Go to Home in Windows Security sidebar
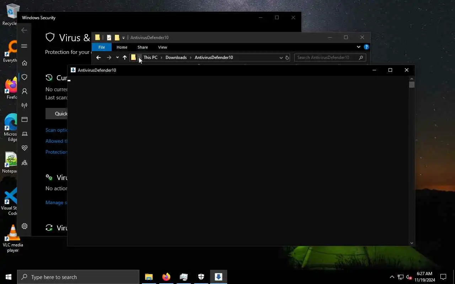This screenshot has width=455, height=284. 25,63
